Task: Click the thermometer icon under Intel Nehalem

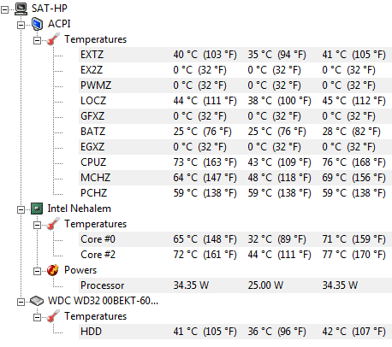Action: [53, 224]
